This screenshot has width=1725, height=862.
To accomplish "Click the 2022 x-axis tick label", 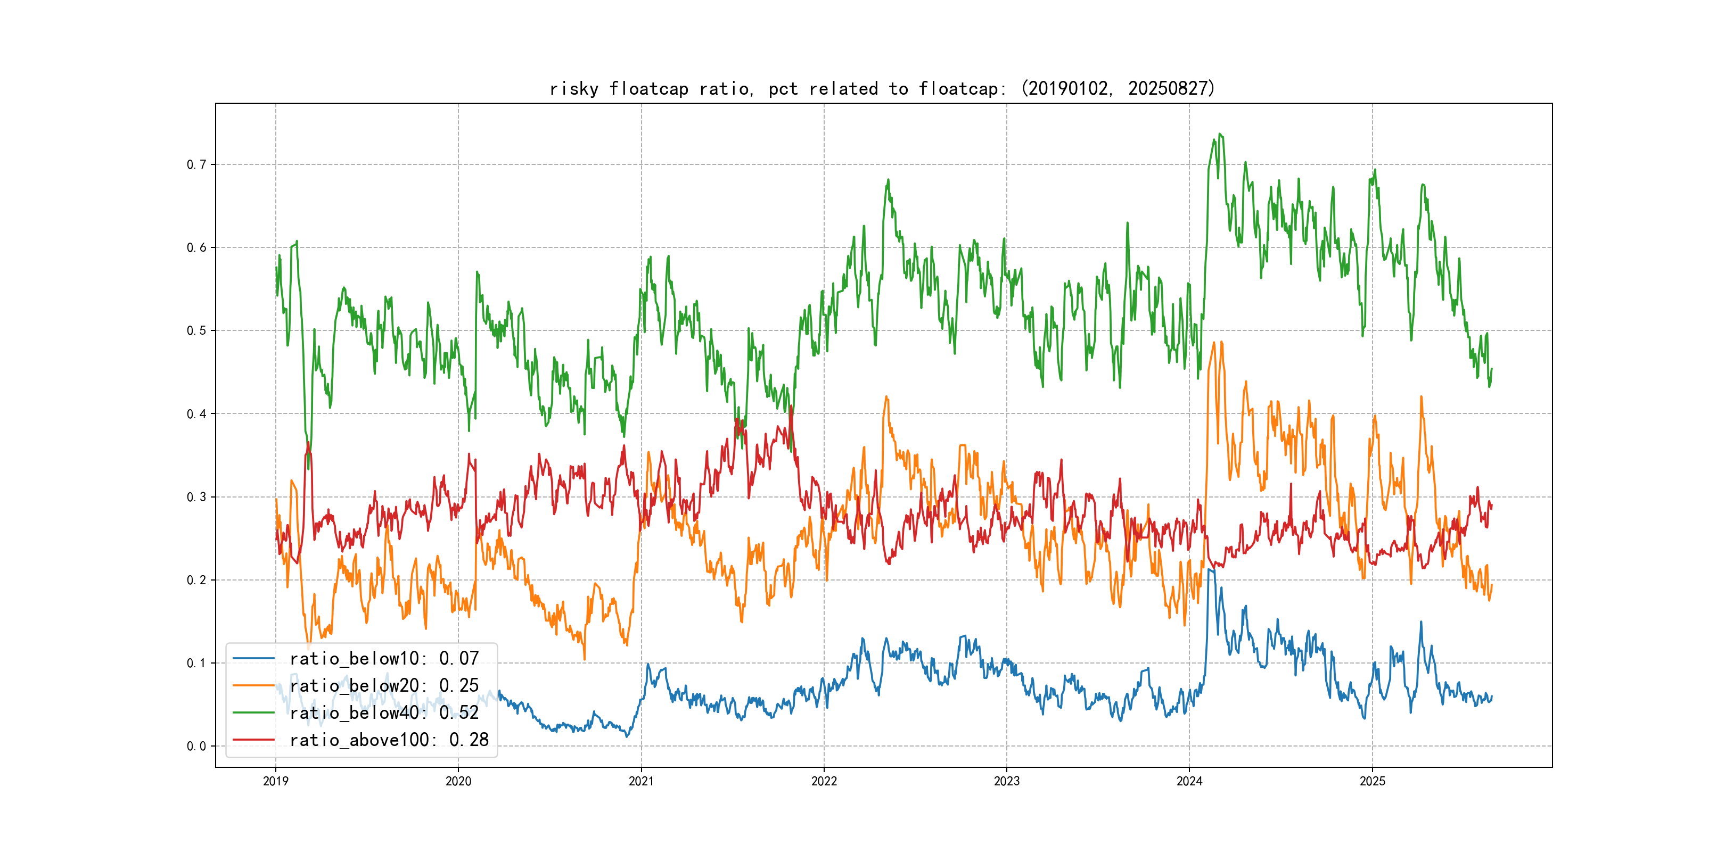I will [824, 781].
